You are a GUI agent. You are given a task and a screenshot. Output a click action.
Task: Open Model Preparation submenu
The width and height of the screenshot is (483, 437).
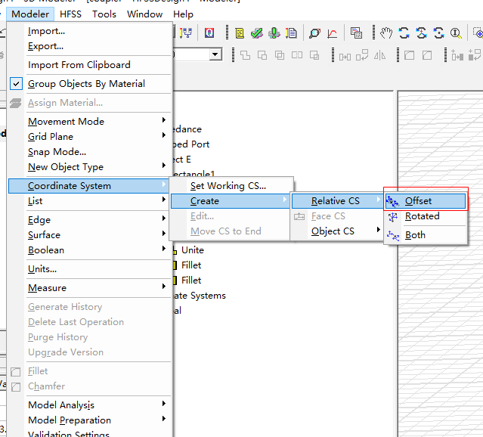coord(90,420)
